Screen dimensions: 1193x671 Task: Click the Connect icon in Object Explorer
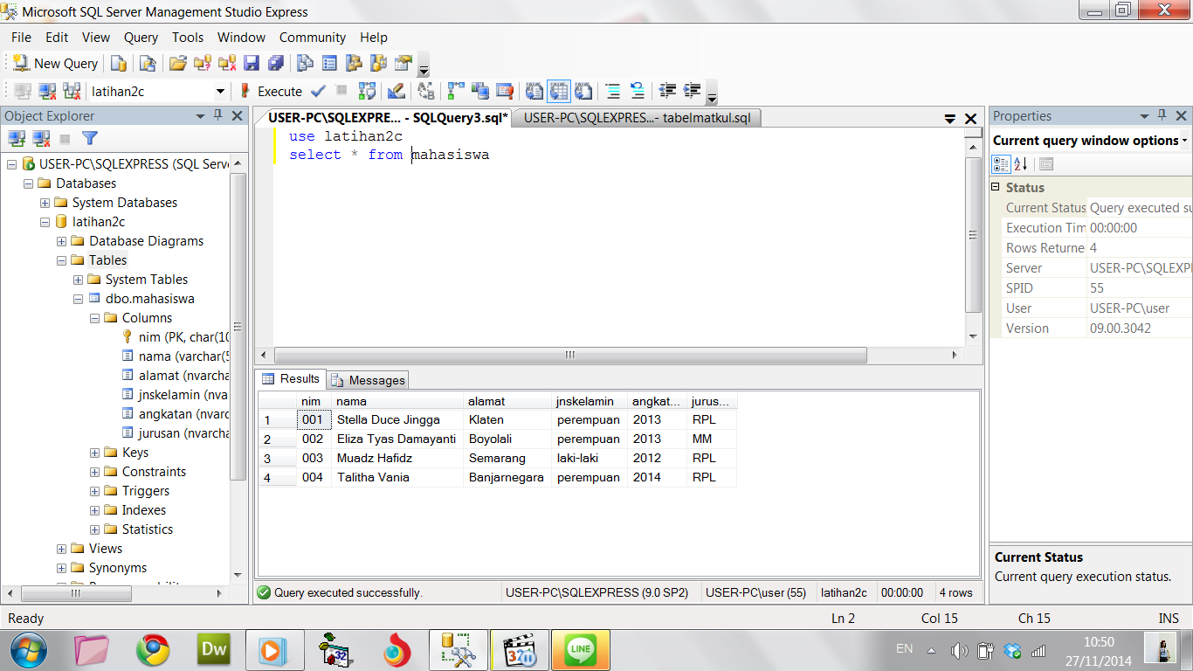(x=17, y=138)
